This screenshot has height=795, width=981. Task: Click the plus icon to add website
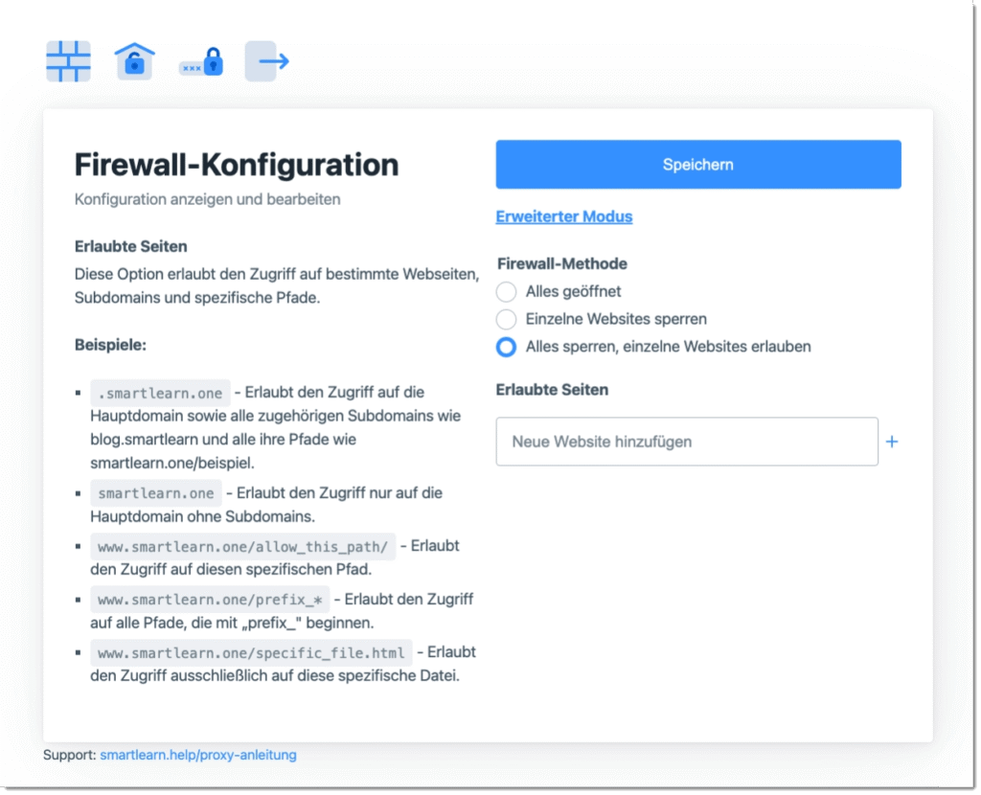coord(892,442)
